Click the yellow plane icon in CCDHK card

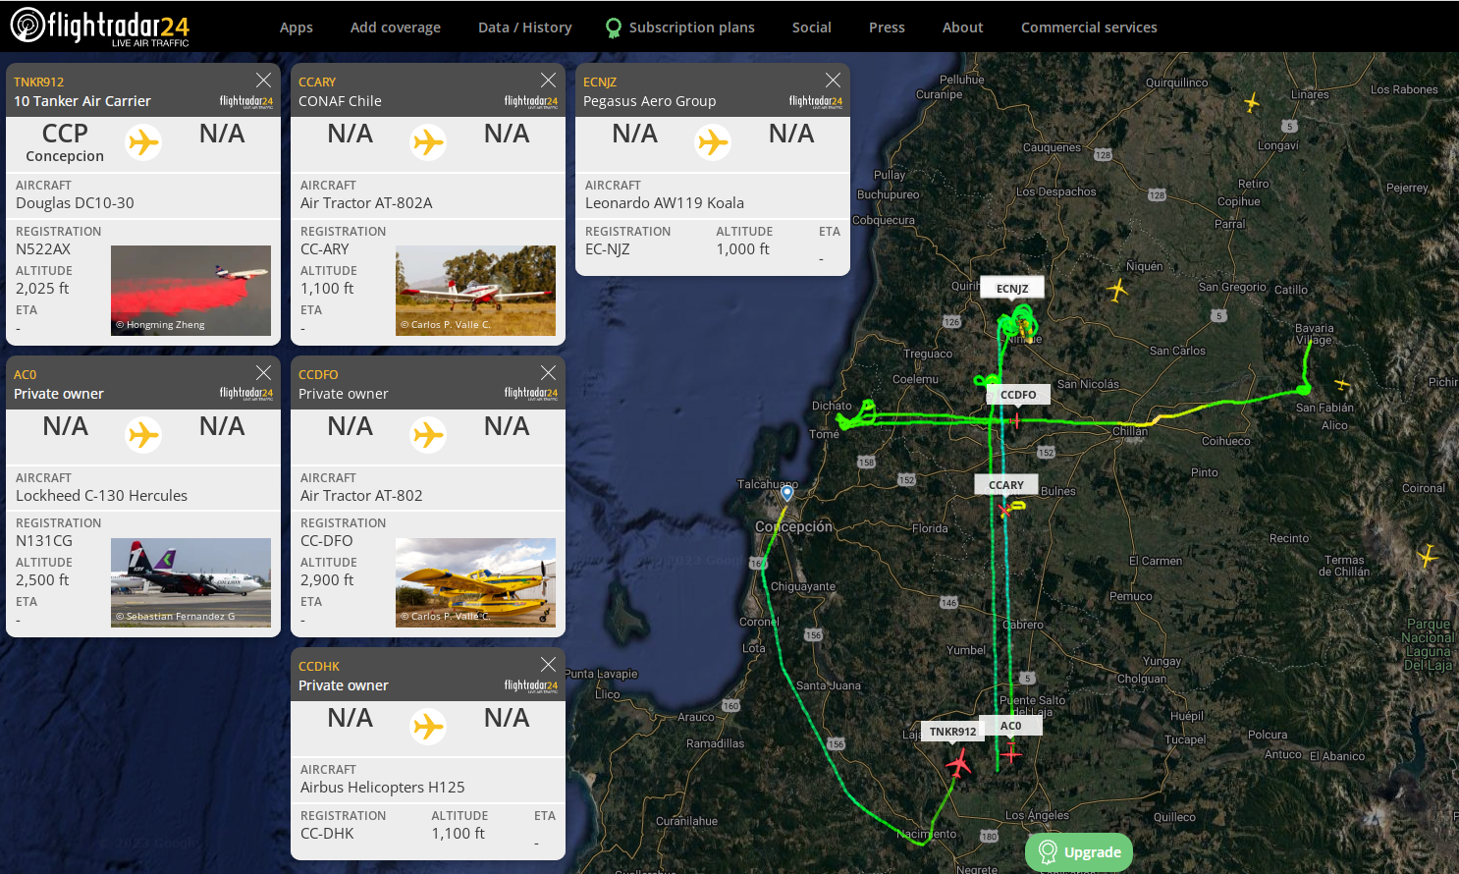pyautogui.click(x=428, y=726)
